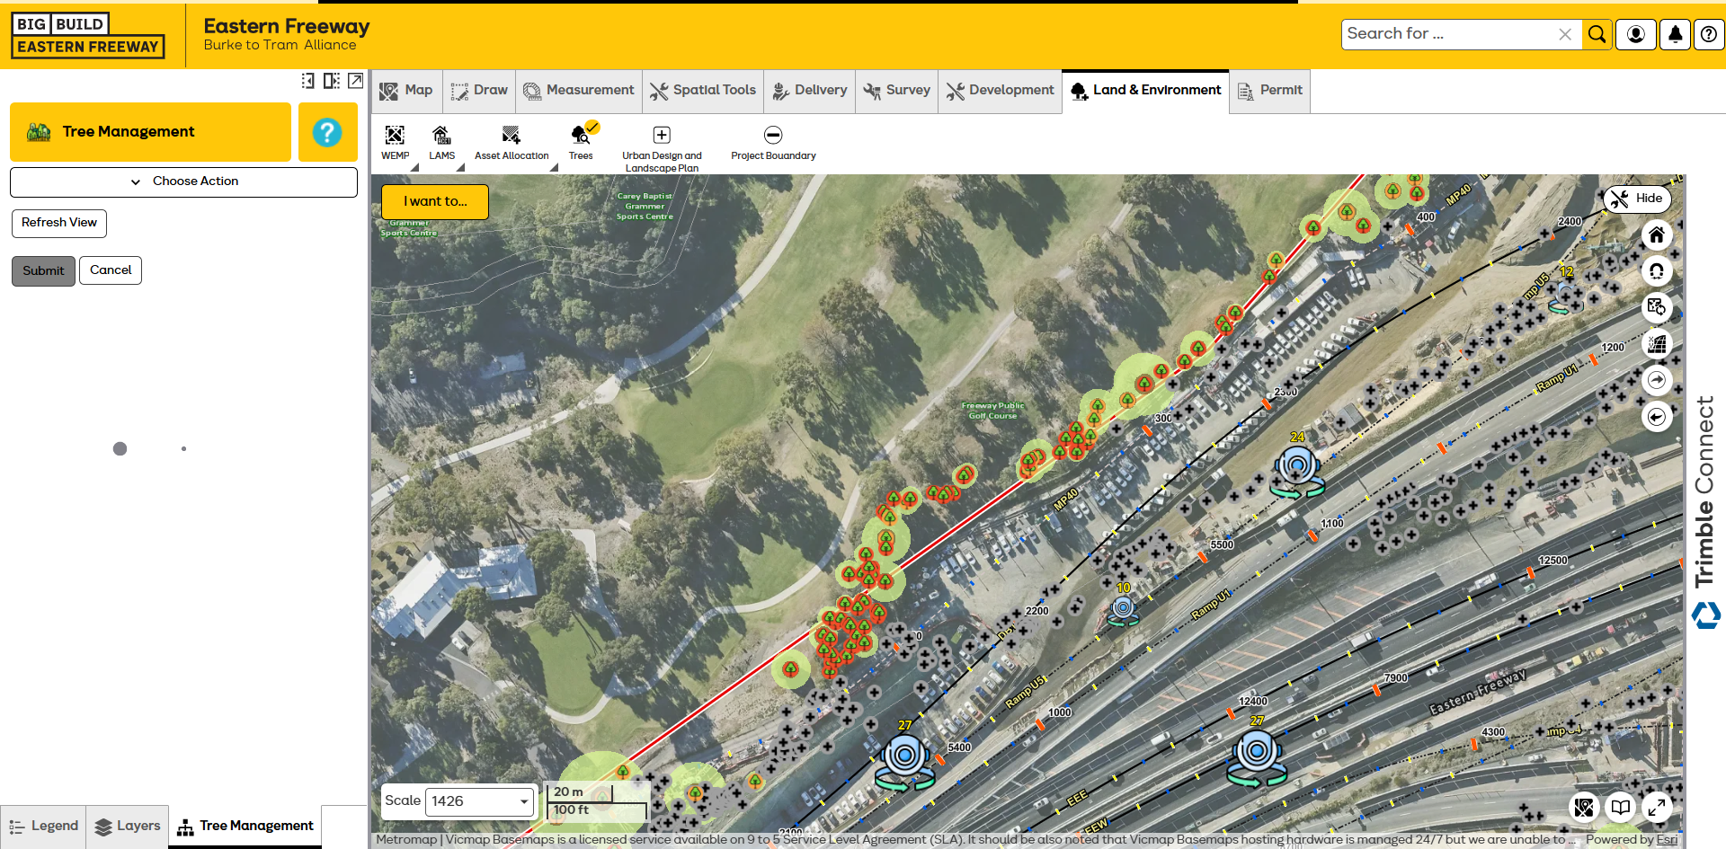Expand the Asset Allocation dropdown arrow
This screenshot has height=849, width=1726.
(554, 167)
